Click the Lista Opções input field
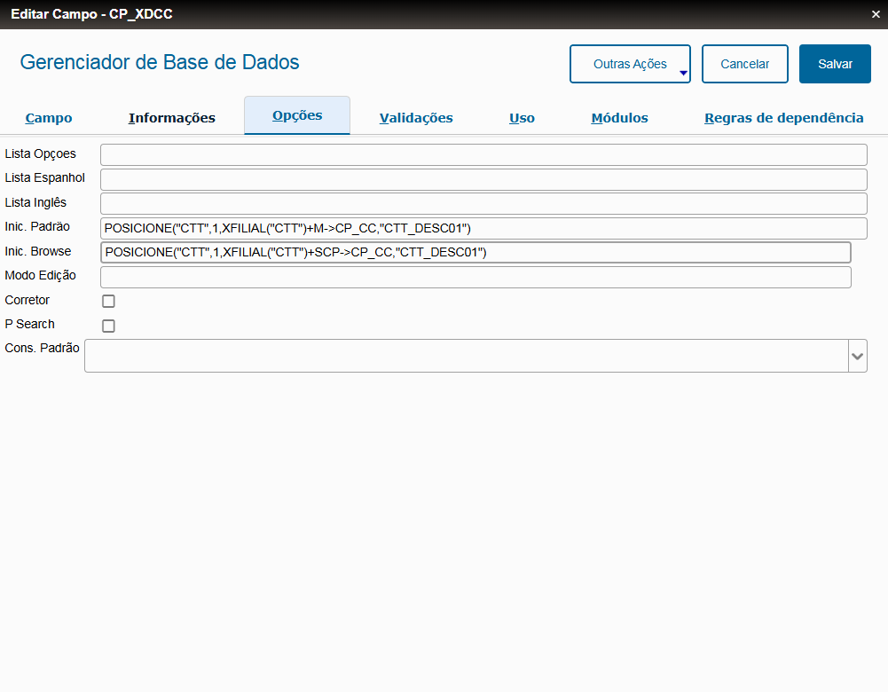Screen dimensions: 888x692 [483, 155]
